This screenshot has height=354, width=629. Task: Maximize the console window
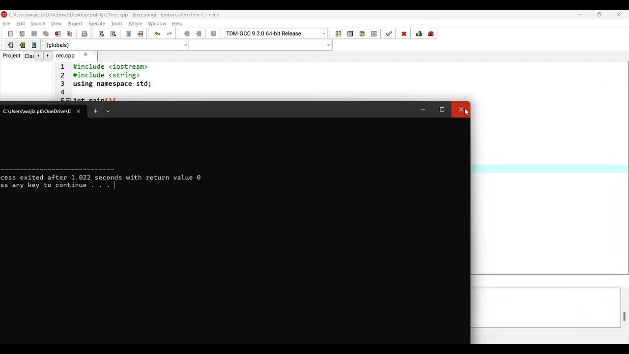(x=442, y=109)
